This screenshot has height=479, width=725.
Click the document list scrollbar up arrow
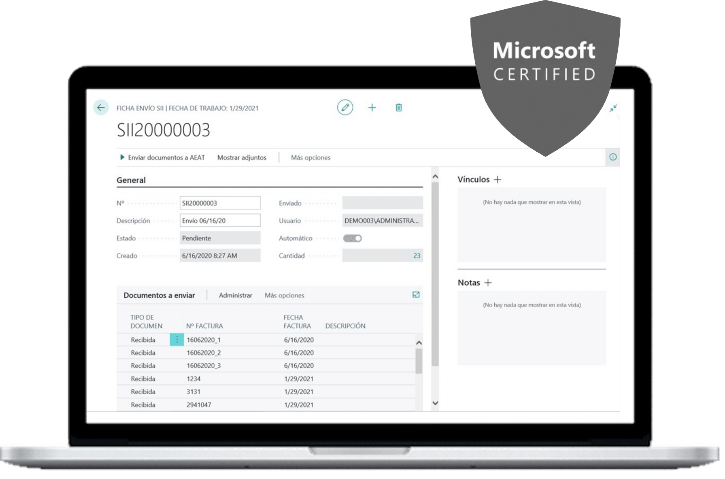(x=419, y=343)
